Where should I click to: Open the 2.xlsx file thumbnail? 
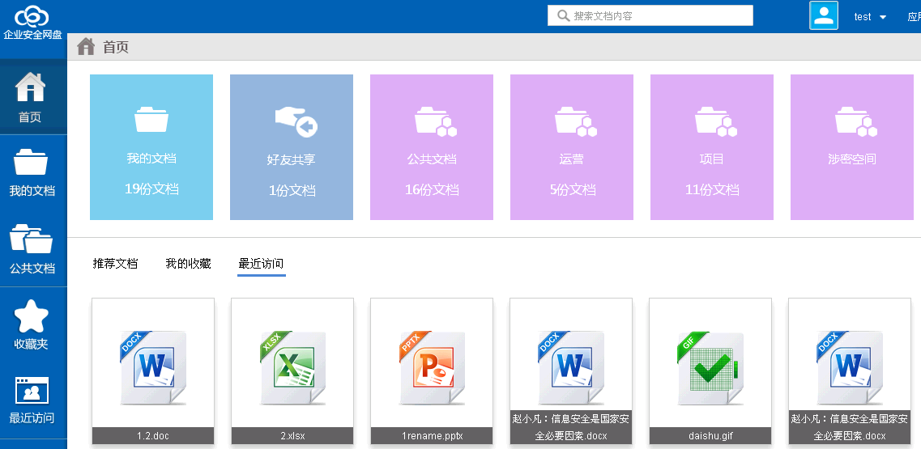[292, 368]
